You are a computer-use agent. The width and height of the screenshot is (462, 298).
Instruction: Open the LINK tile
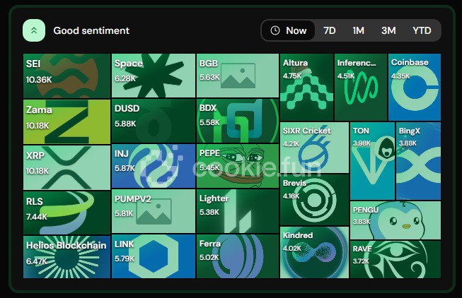click(x=154, y=256)
